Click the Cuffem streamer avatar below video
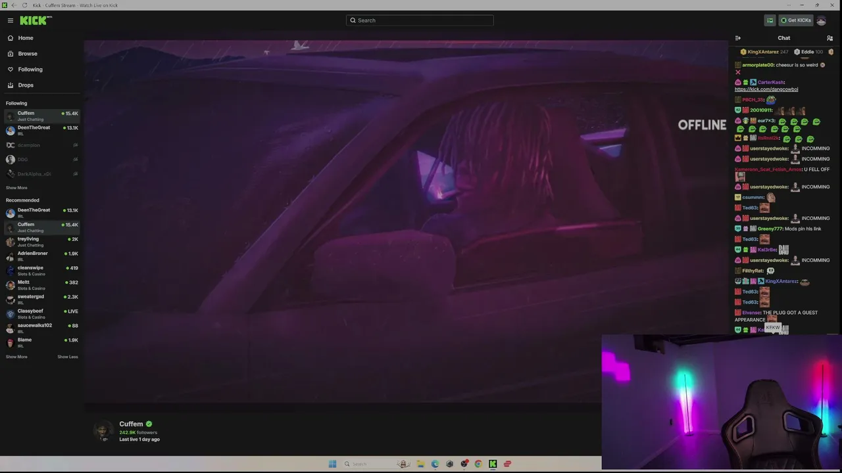 tap(103, 431)
